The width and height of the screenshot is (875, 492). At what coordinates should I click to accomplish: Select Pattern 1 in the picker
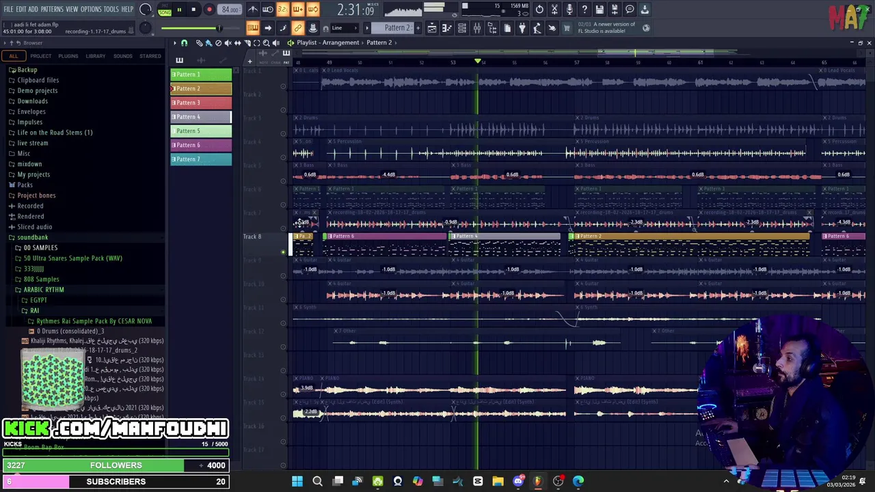201,74
